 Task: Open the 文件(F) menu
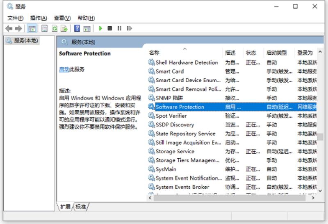click(16, 18)
